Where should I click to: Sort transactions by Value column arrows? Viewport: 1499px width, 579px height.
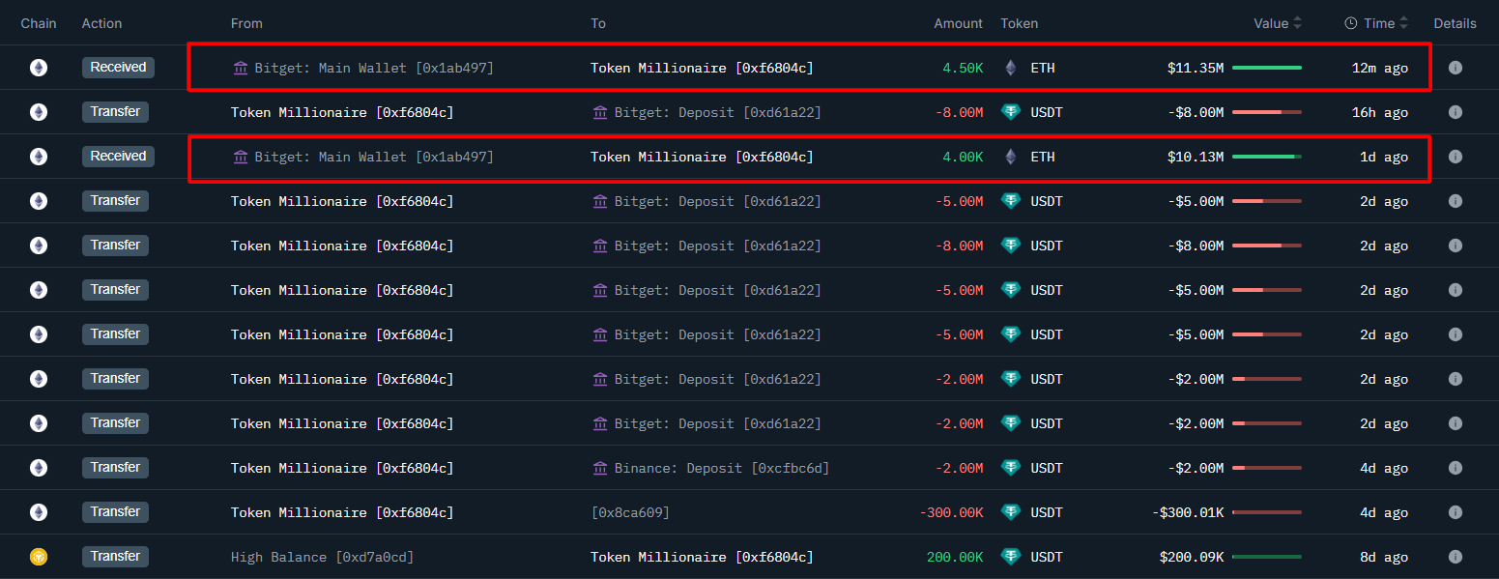click(x=1298, y=23)
